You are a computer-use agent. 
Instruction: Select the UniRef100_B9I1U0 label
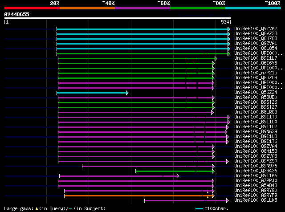point(256,122)
